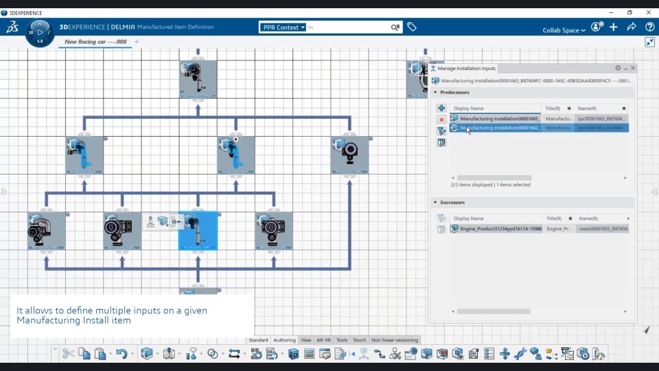659x371 pixels.
Task: Collapse the Successors section
Action: pyautogui.click(x=435, y=202)
